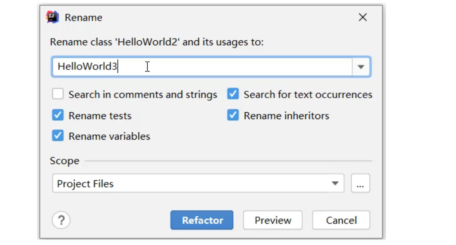The width and height of the screenshot is (456, 245).
Task: Enable Search in comments and strings
Action: [58, 94]
